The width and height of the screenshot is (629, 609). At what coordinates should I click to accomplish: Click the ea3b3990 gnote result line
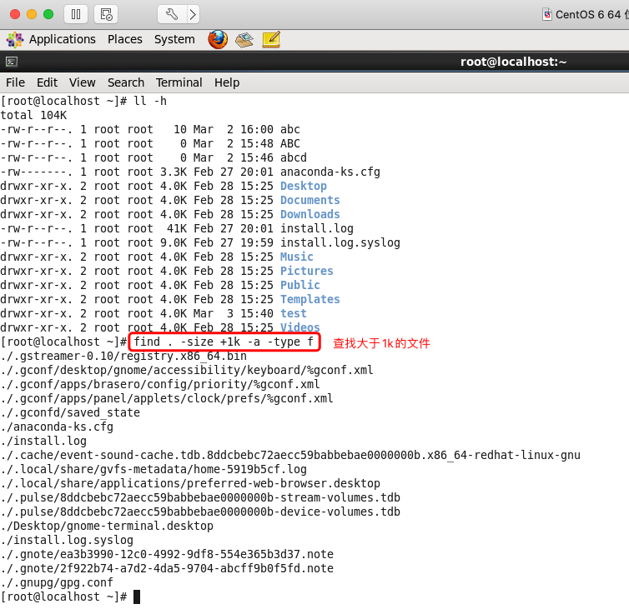(x=167, y=554)
